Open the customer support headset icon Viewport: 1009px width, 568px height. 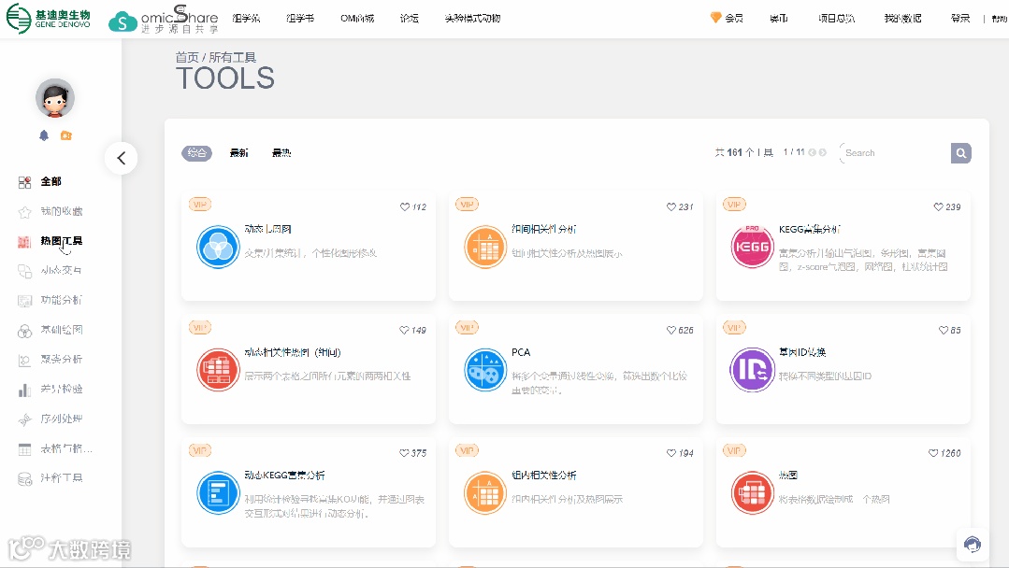(x=973, y=545)
